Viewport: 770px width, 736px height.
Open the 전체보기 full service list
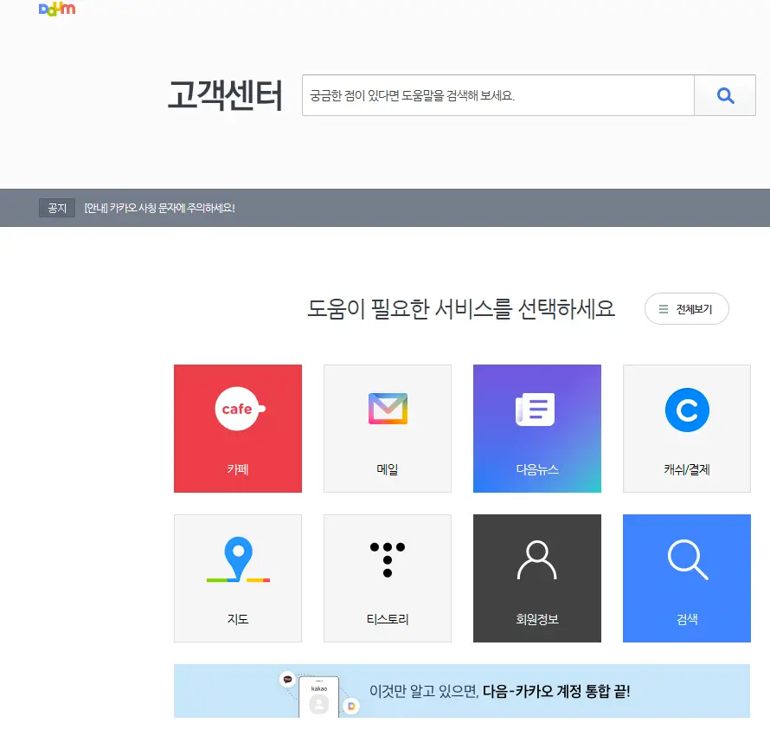pyautogui.click(x=687, y=309)
